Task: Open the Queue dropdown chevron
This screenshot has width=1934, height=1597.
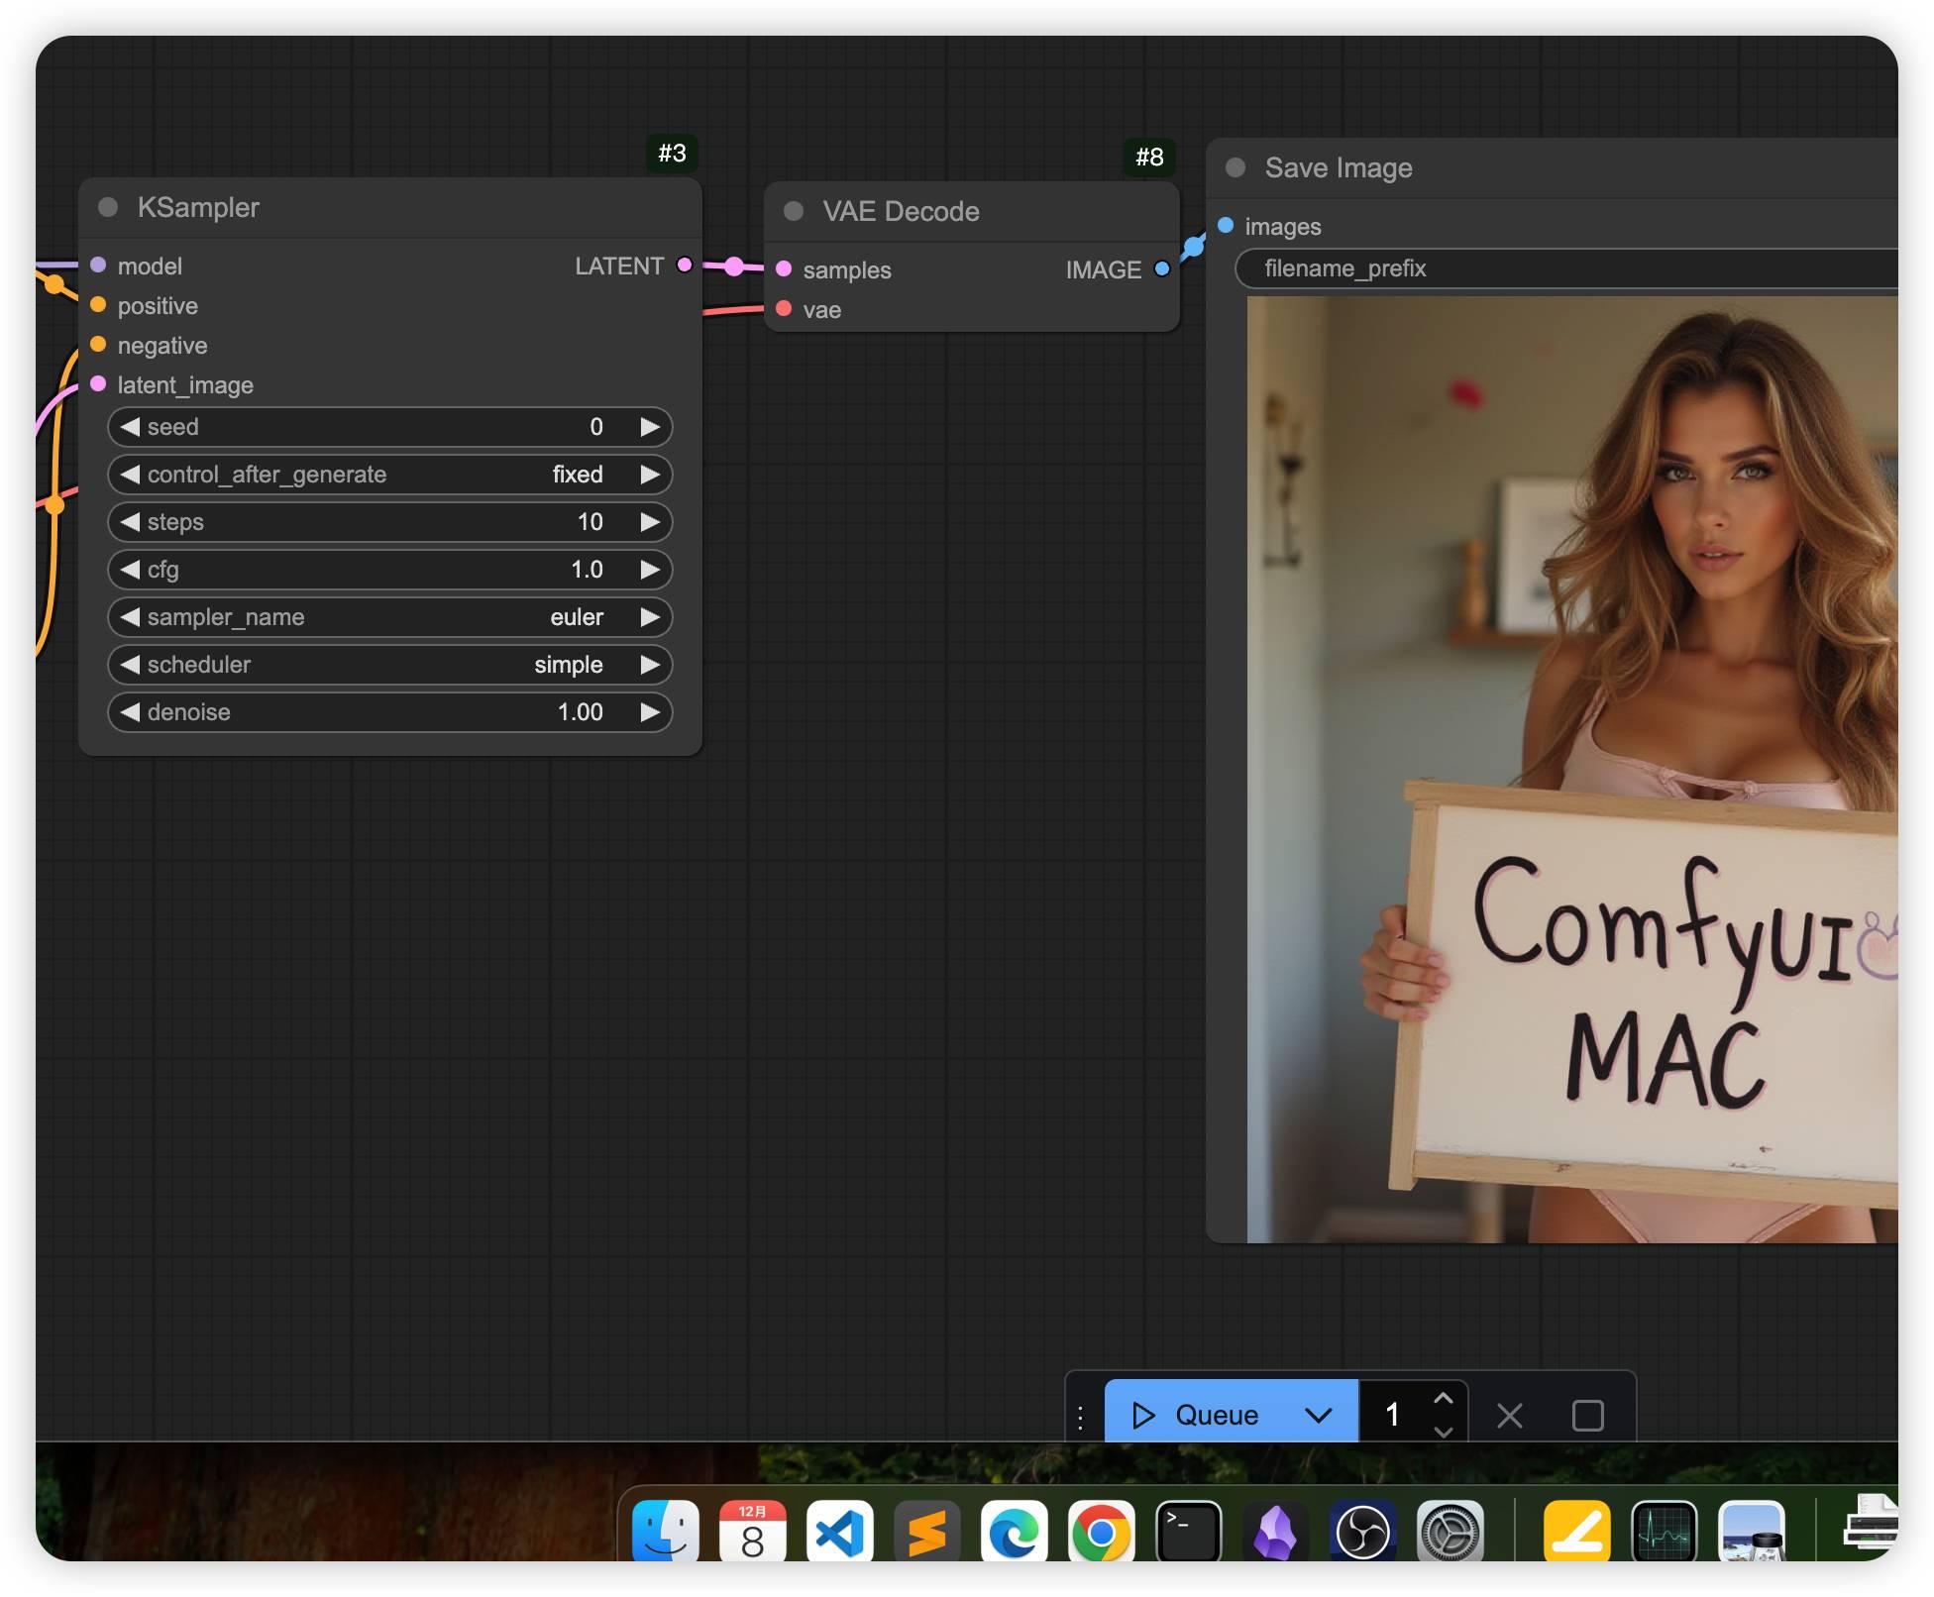Action: [x=1318, y=1415]
